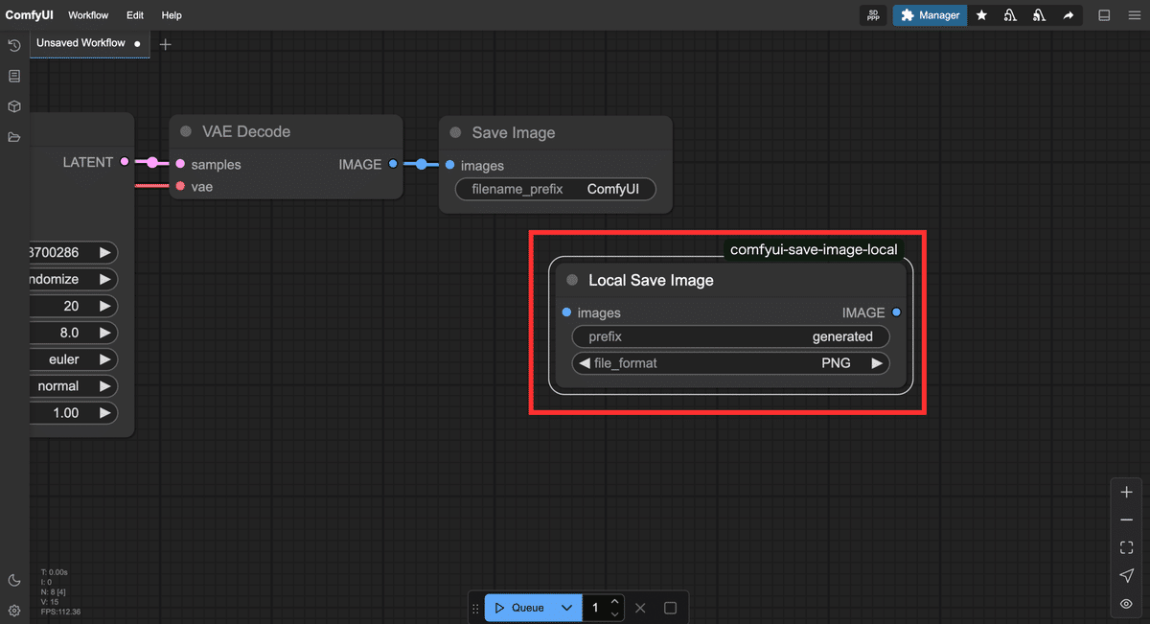
Task: Fit view using the brackets icon
Action: tap(1126, 548)
